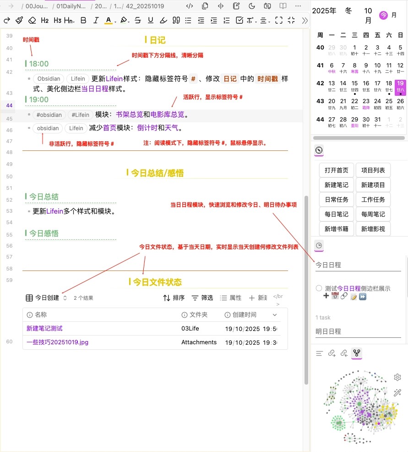Check off the 测试今日日程 task circle
This screenshot has width=408, height=452.
[319, 288]
